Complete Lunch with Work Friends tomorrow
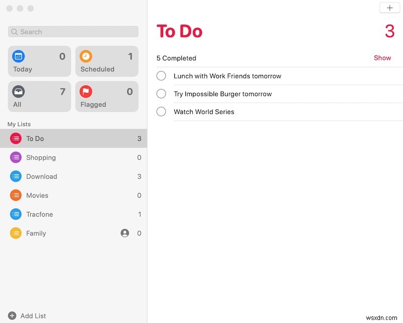The height and width of the screenshot is (323, 403). click(x=161, y=76)
